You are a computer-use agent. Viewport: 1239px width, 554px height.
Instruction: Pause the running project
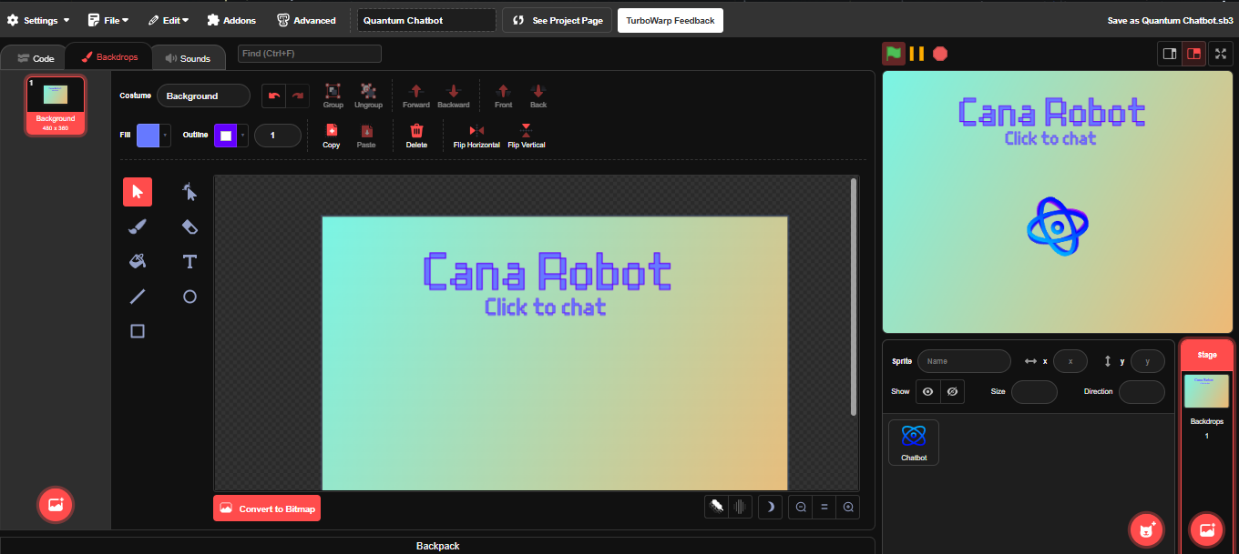917,54
